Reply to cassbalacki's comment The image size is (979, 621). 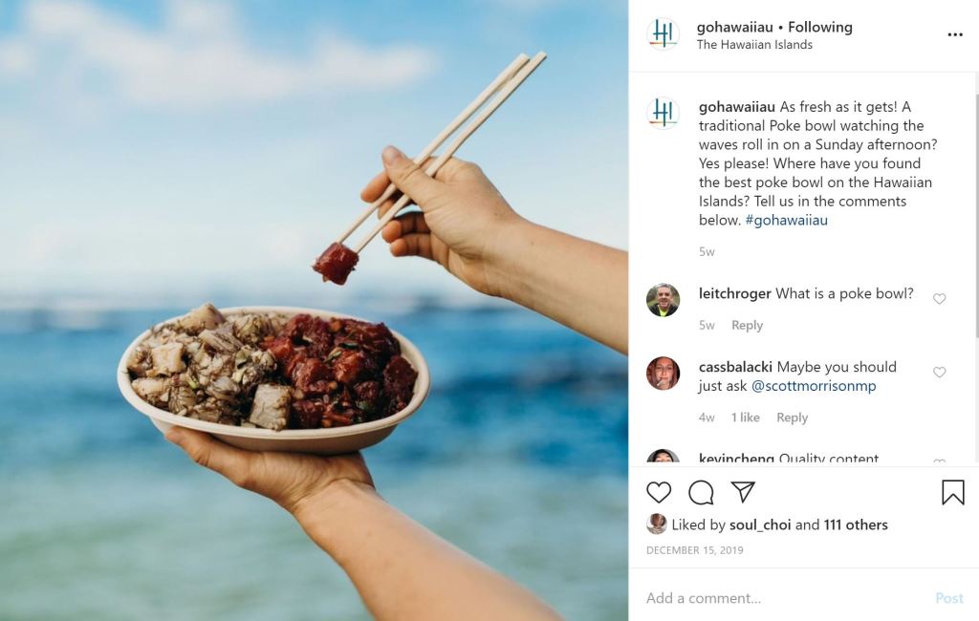792,418
